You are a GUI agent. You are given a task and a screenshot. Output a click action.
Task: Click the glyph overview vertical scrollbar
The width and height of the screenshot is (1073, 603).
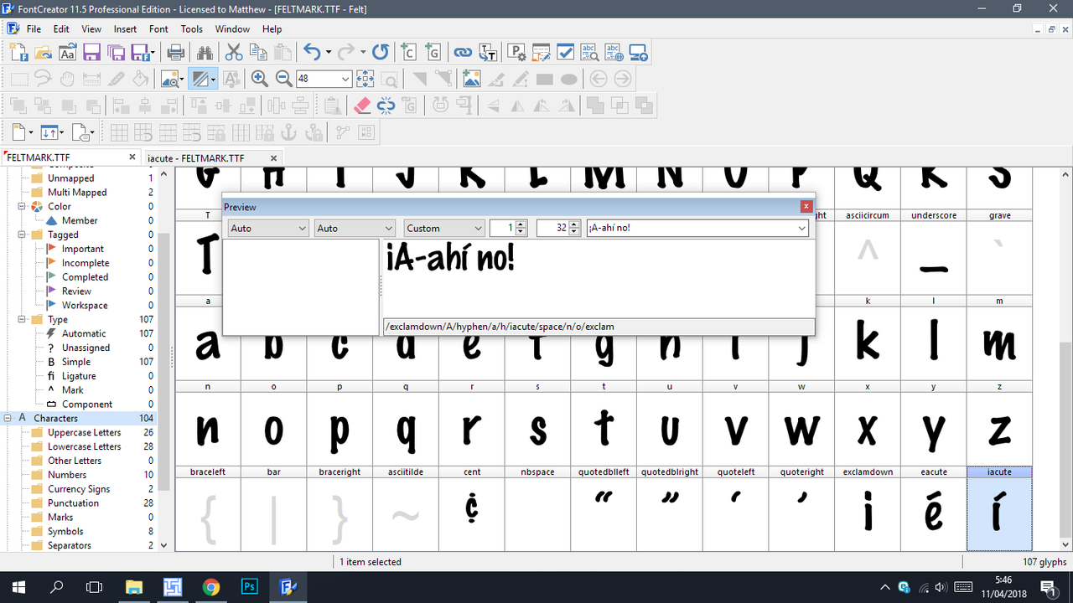(1065, 360)
